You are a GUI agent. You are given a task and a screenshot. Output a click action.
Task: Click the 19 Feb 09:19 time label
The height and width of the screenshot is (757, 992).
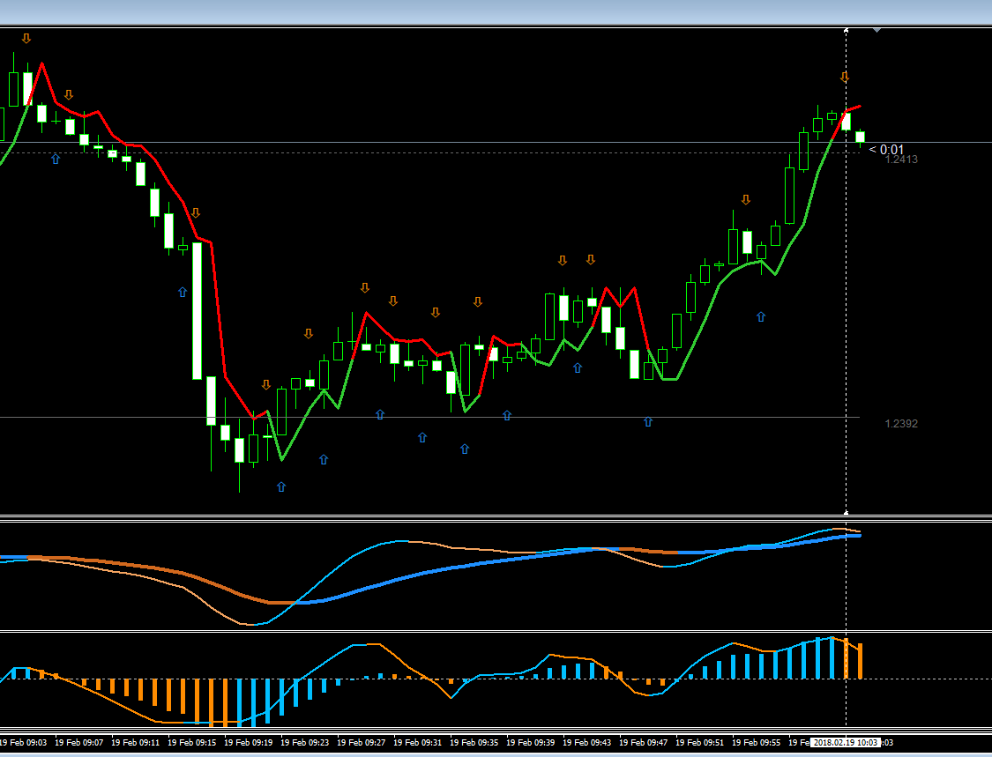[249, 742]
